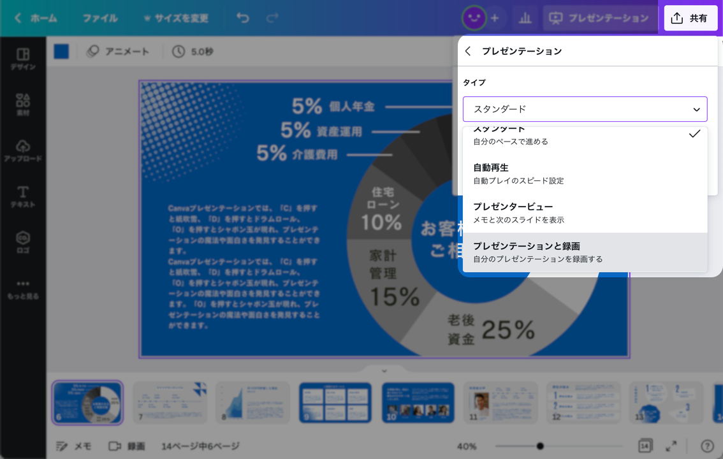Click the undo arrow icon
Image resolution: width=723 pixels, height=459 pixels.
242,18
